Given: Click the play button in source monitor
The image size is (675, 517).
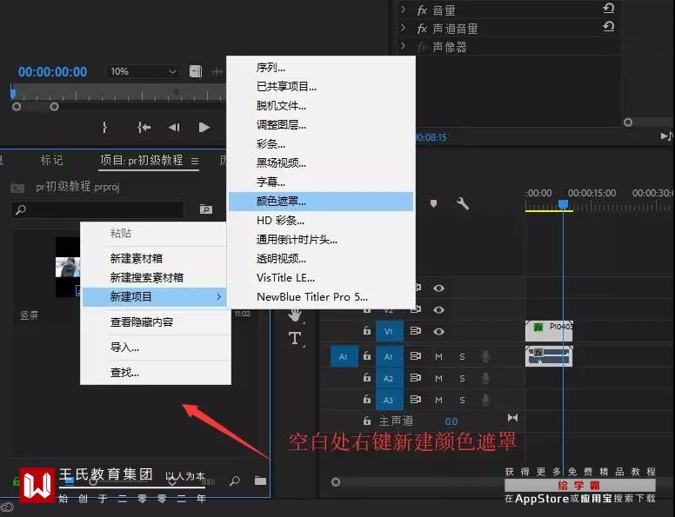Looking at the screenshot, I should point(204,128).
